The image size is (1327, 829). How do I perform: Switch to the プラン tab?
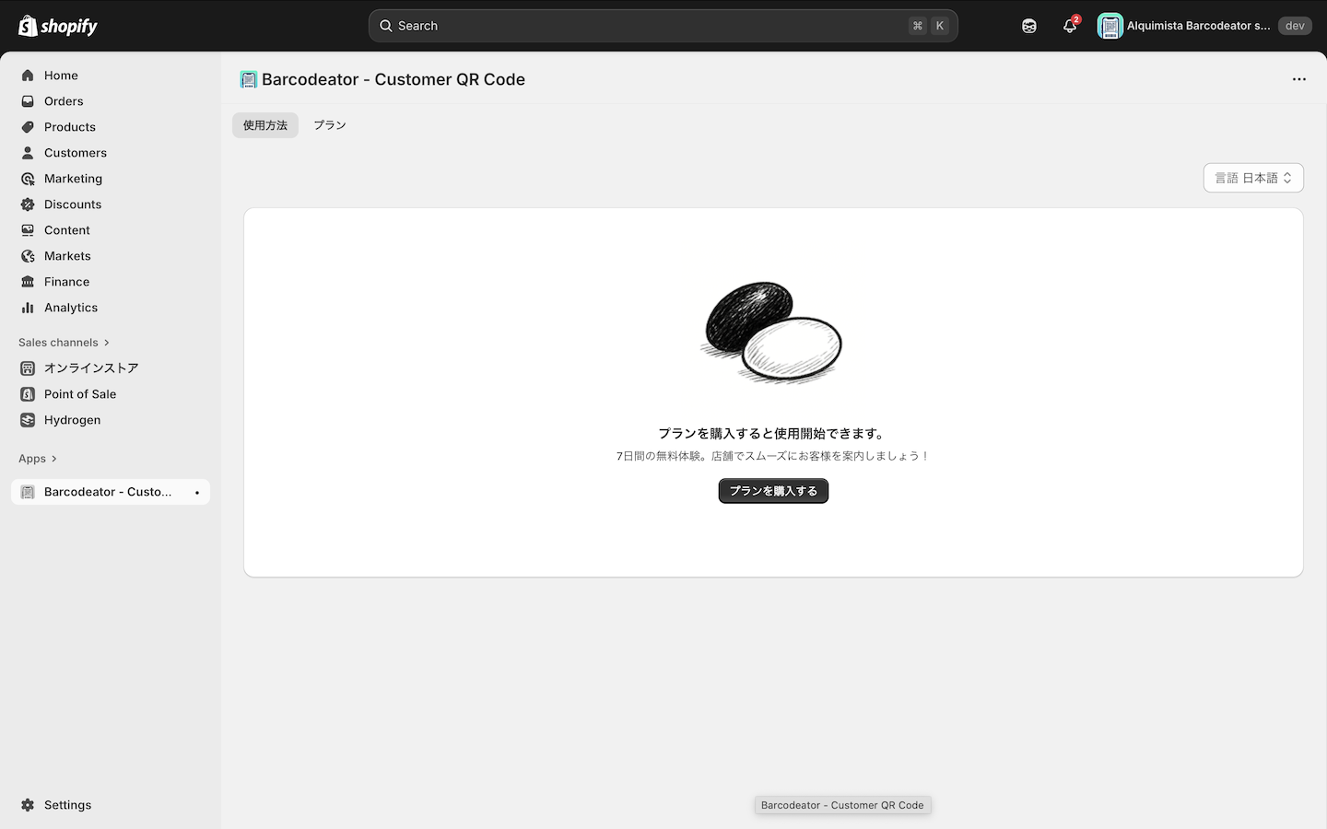[329, 125]
